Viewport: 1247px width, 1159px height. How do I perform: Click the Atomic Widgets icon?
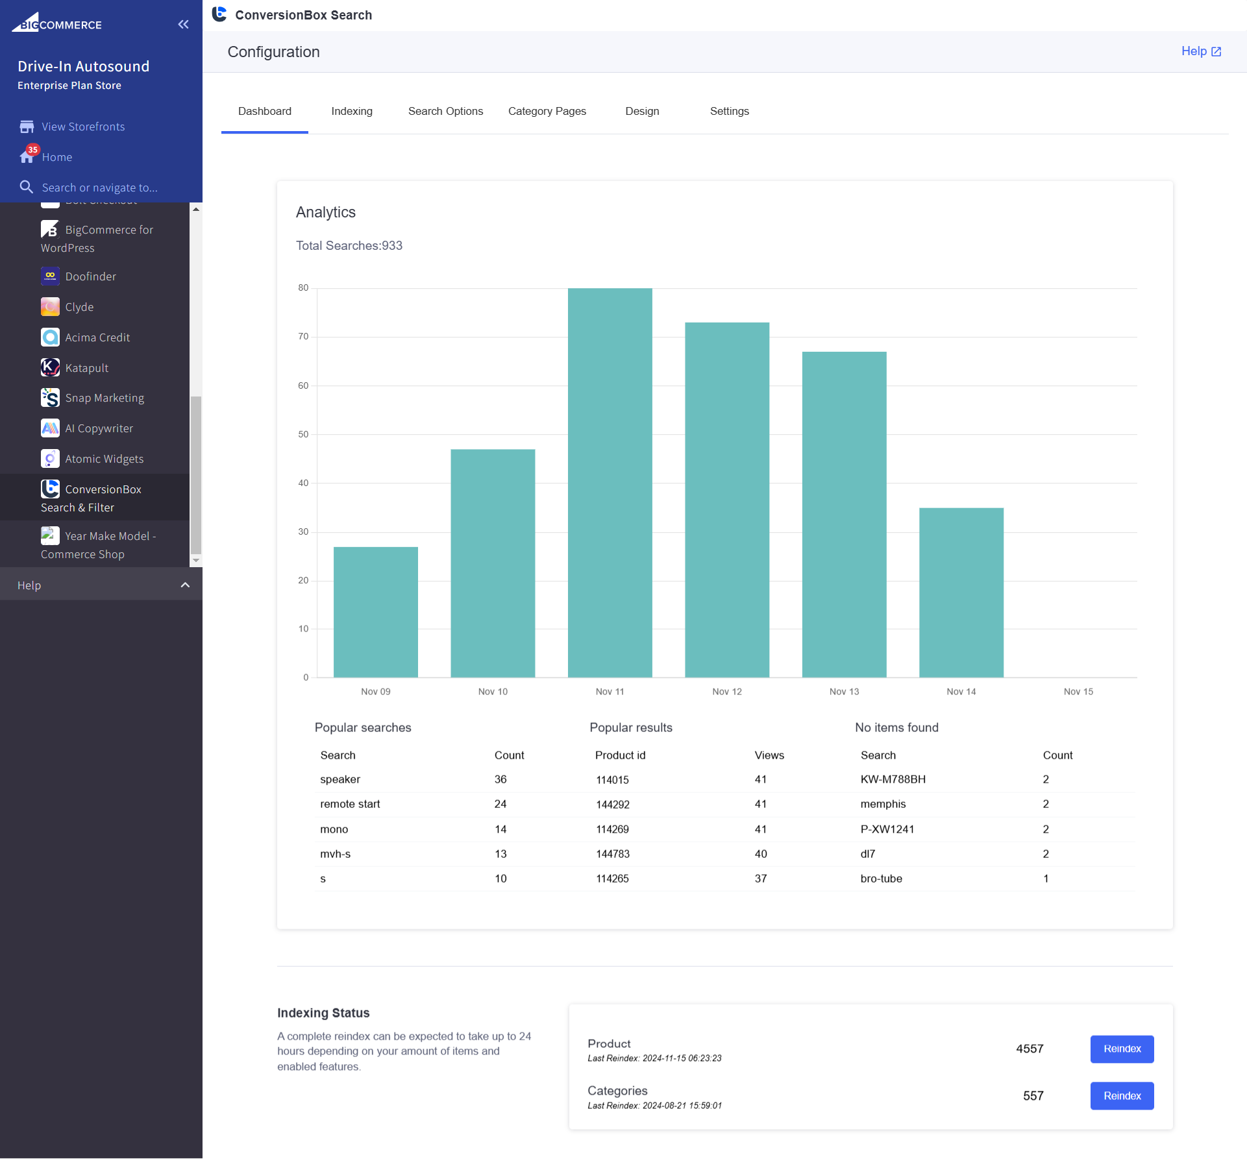point(50,459)
